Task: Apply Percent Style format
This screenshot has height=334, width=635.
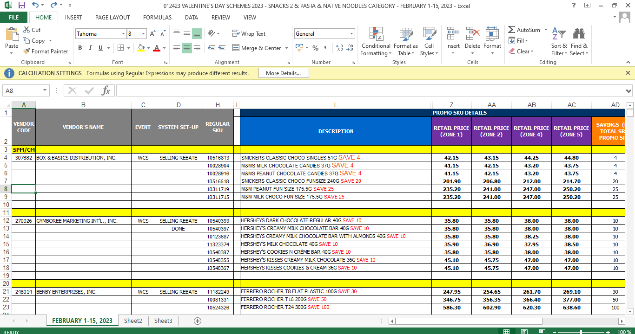Action: (x=315, y=48)
